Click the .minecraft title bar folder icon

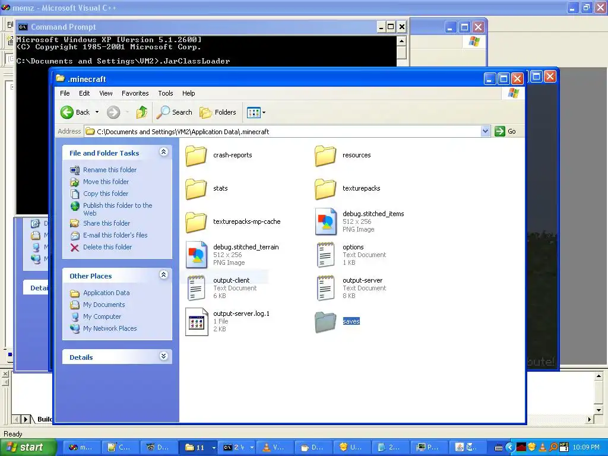coord(61,78)
